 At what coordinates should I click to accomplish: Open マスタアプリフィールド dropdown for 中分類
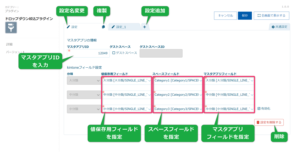tap(229, 95)
